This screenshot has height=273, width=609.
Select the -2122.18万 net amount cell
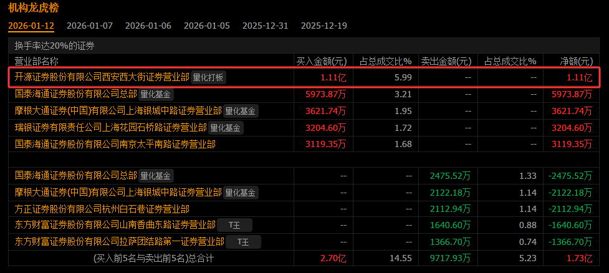tap(570, 193)
